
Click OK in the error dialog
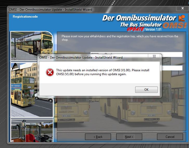pyautogui.click(x=146, y=90)
